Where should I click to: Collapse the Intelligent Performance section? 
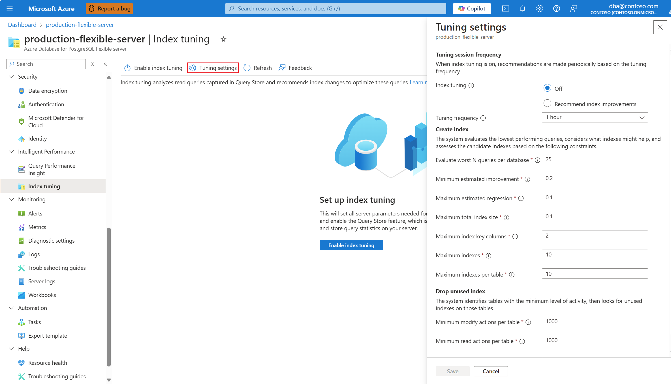tap(11, 152)
